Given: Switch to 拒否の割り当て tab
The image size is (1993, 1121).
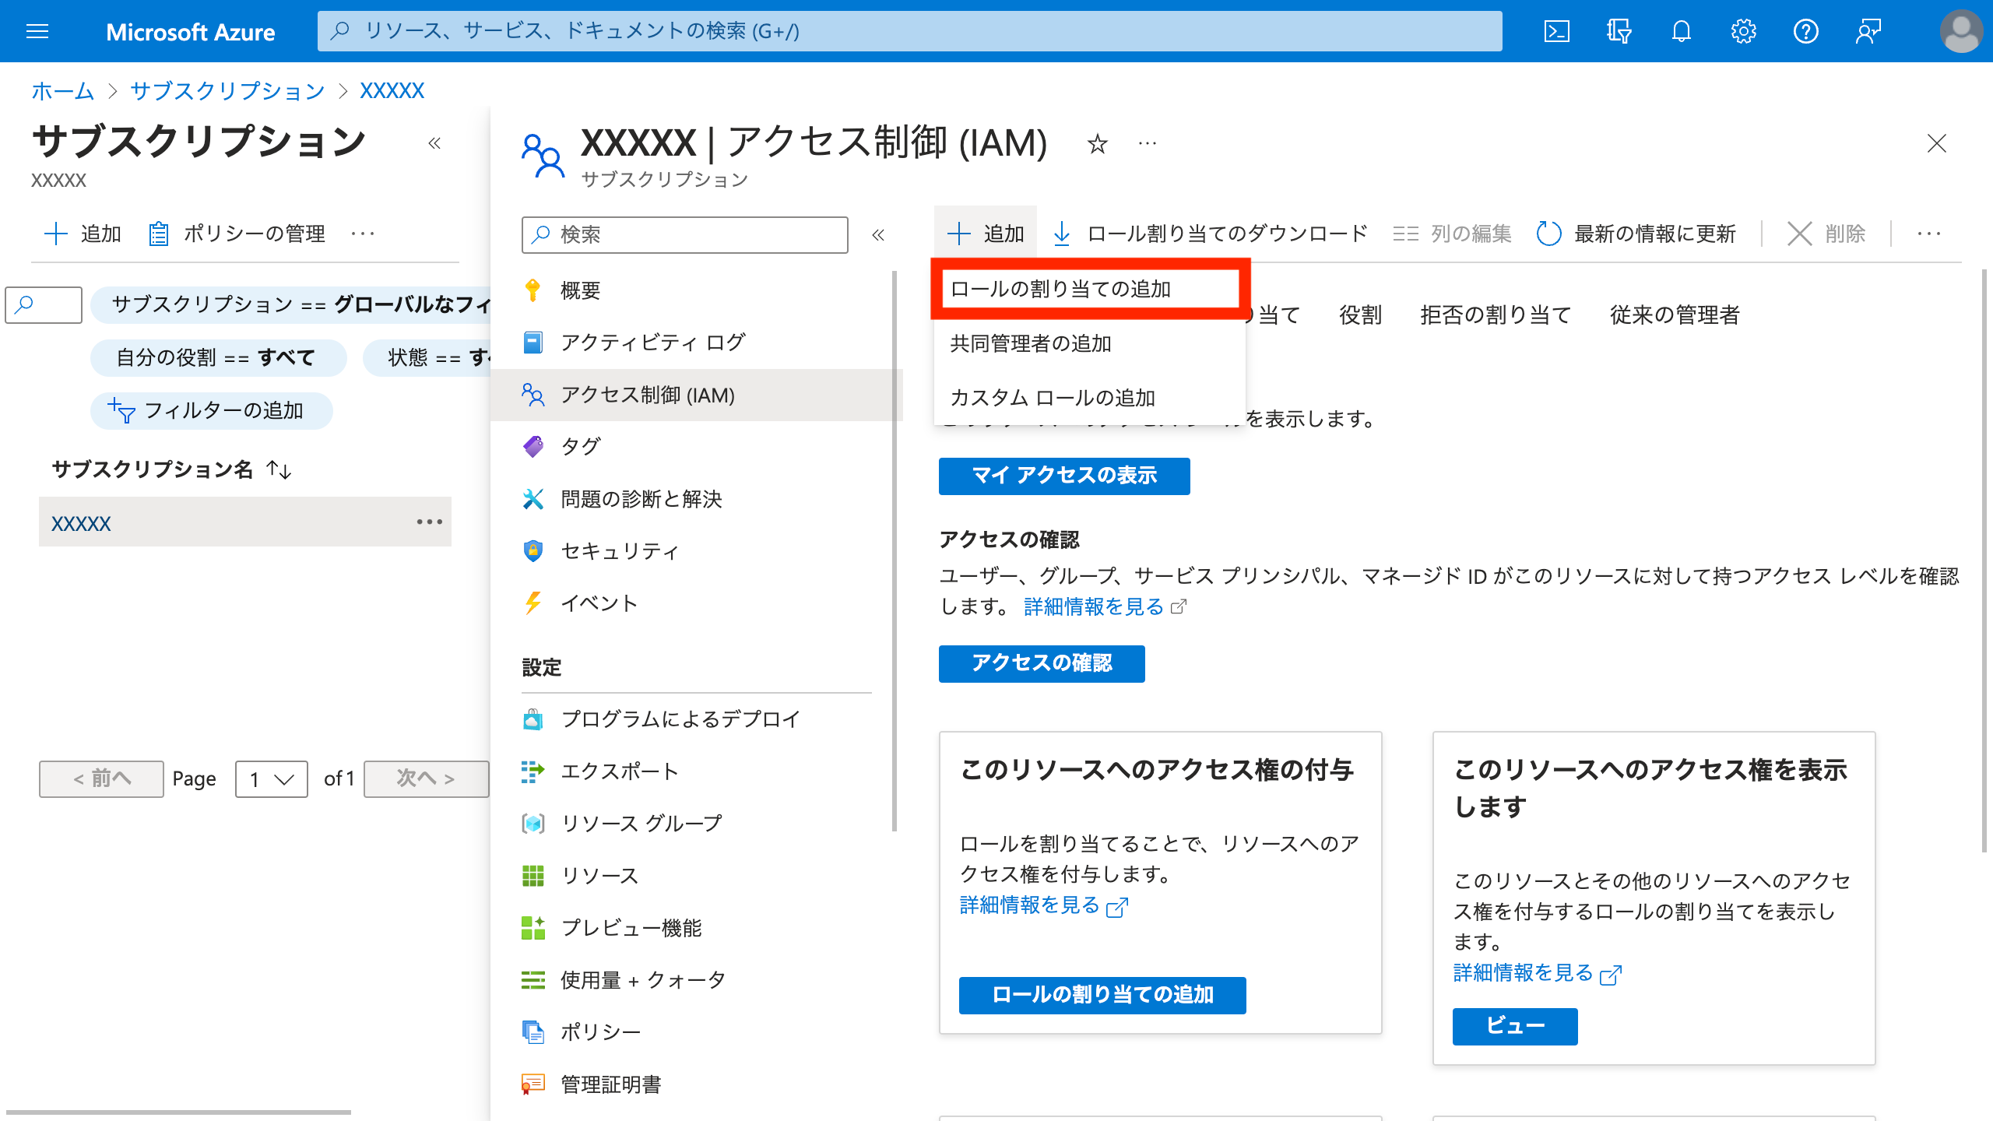Looking at the screenshot, I should [1495, 315].
